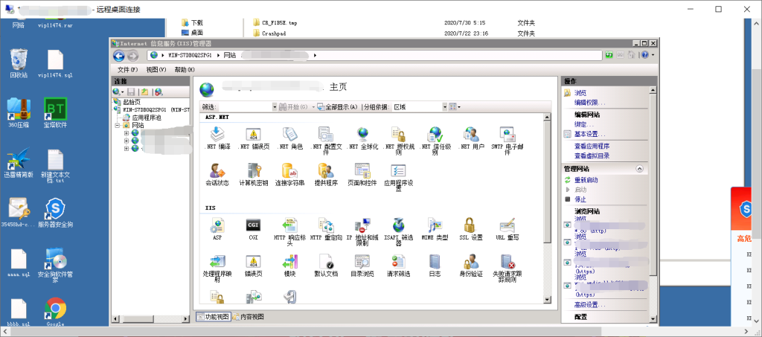Open the 360压缩 desktop shortcut
Image resolution: width=762 pixels, height=337 pixels.
(x=19, y=112)
